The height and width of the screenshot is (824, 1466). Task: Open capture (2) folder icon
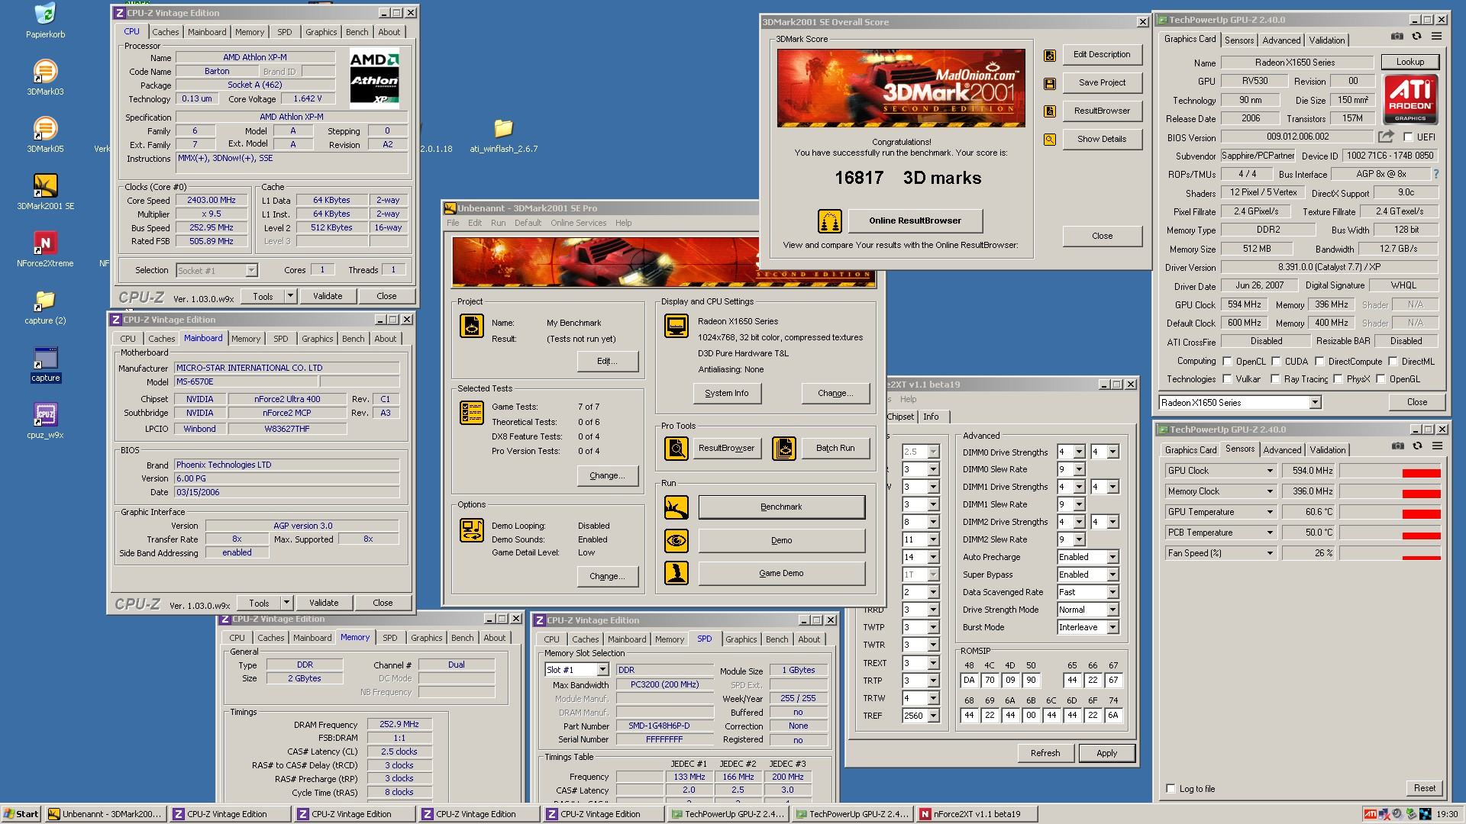(45, 300)
